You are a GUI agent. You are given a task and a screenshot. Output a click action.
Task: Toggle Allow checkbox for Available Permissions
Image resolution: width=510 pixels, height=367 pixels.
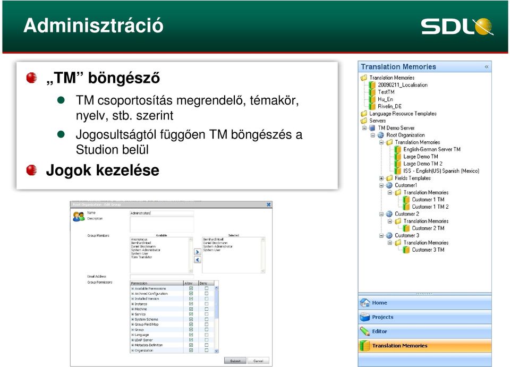click(x=191, y=288)
